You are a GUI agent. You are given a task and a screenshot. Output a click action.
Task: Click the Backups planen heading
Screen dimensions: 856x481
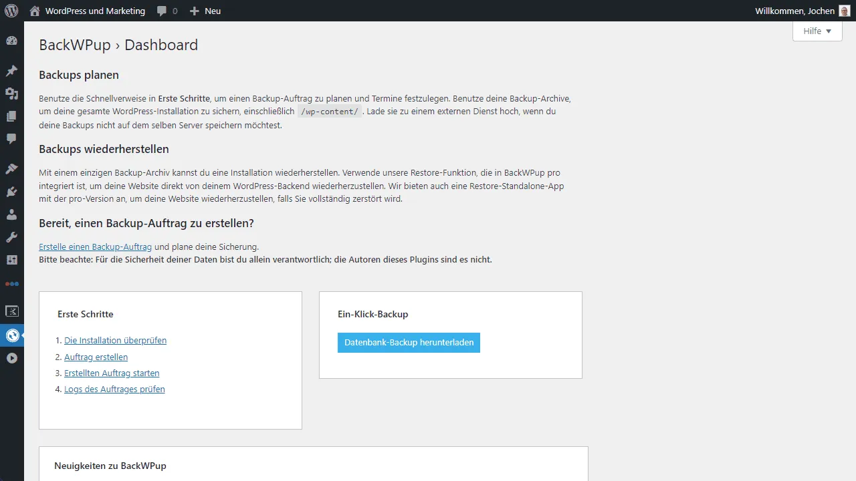pyautogui.click(x=79, y=75)
